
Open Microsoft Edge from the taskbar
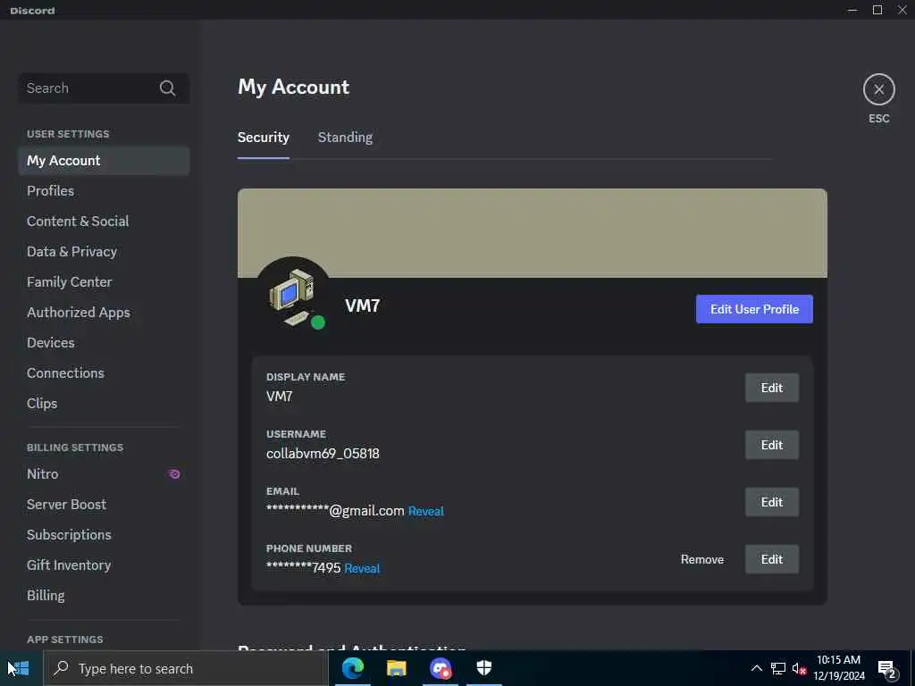(x=352, y=668)
